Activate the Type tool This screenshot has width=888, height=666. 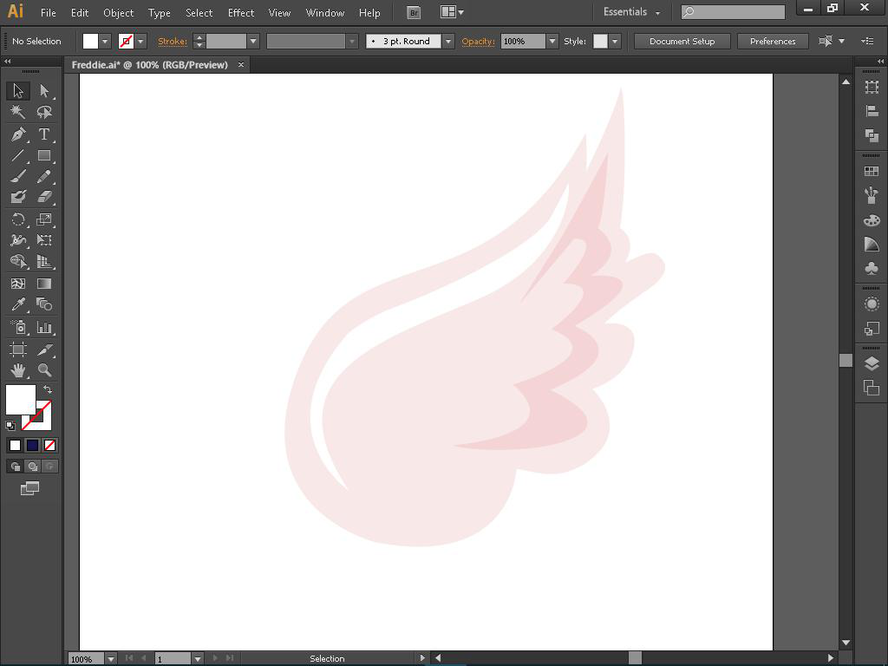pyautogui.click(x=44, y=134)
